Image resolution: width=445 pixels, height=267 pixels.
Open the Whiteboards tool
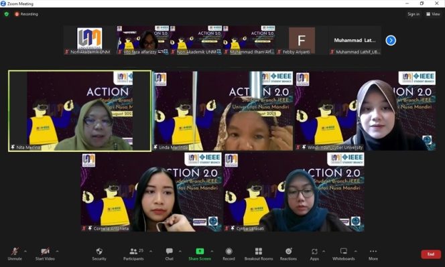[x=343, y=254]
